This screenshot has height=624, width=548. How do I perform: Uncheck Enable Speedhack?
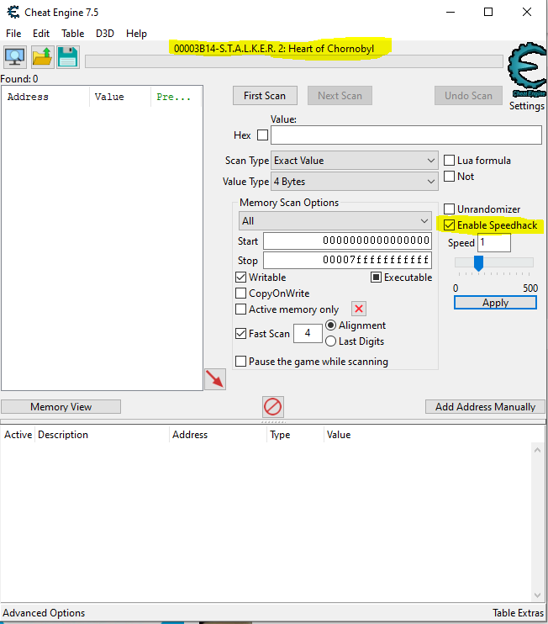click(449, 225)
